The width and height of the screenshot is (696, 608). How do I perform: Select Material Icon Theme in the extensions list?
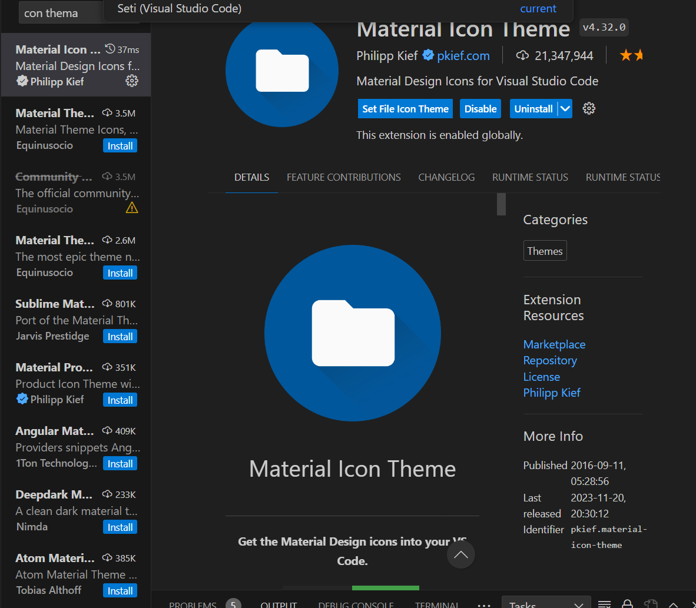76,65
